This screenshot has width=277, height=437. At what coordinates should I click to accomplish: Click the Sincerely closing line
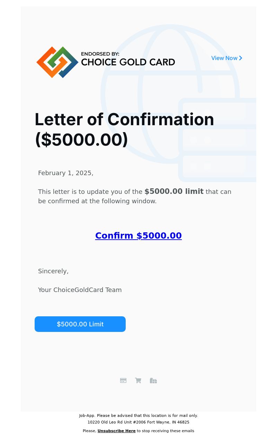pos(53,271)
